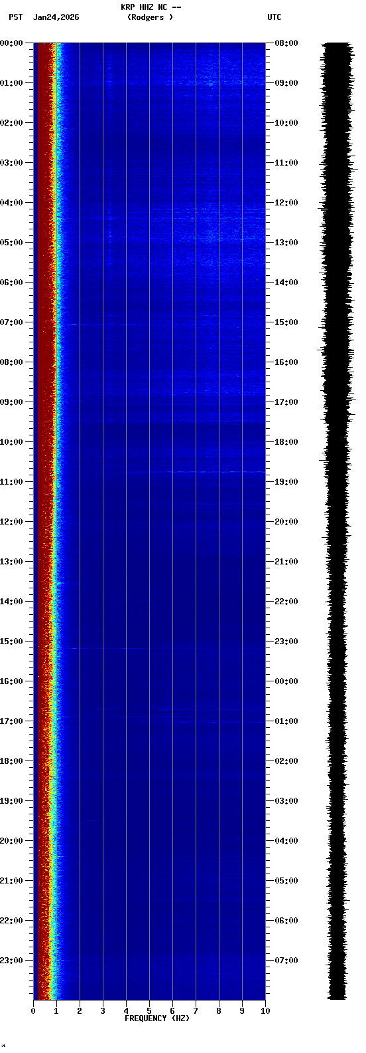Click the 23:00 UTC time tick label

point(286,642)
